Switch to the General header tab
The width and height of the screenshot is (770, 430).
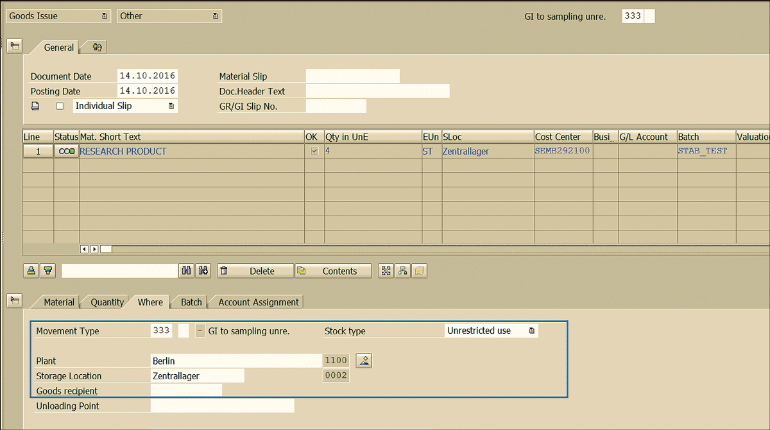click(58, 47)
